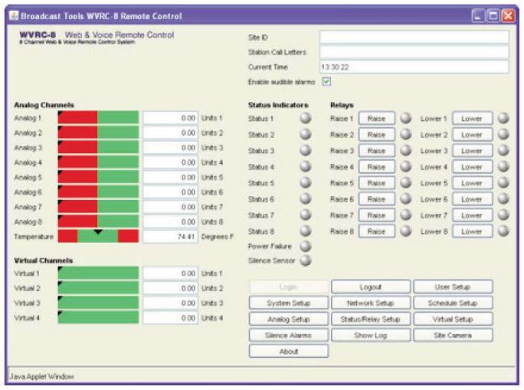Image resolution: width=524 pixels, height=390 pixels.
Task: Click the Silence Sensor indicator light
Action: (x=306, y=261)
